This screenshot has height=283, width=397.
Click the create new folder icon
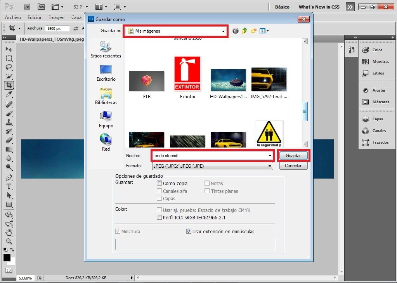(x=253, y=31)
